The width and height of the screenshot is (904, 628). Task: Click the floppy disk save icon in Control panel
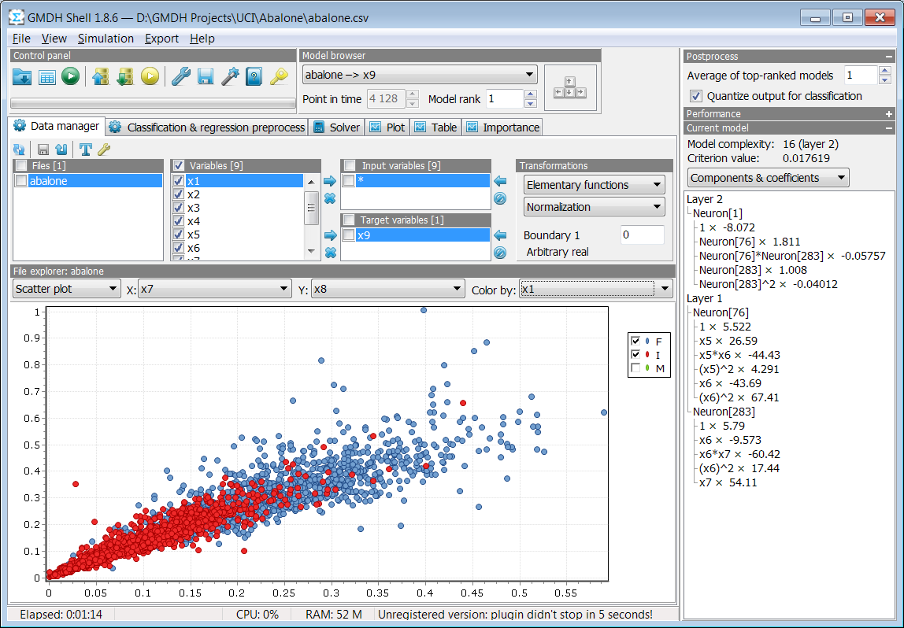[x=206, y=76]
